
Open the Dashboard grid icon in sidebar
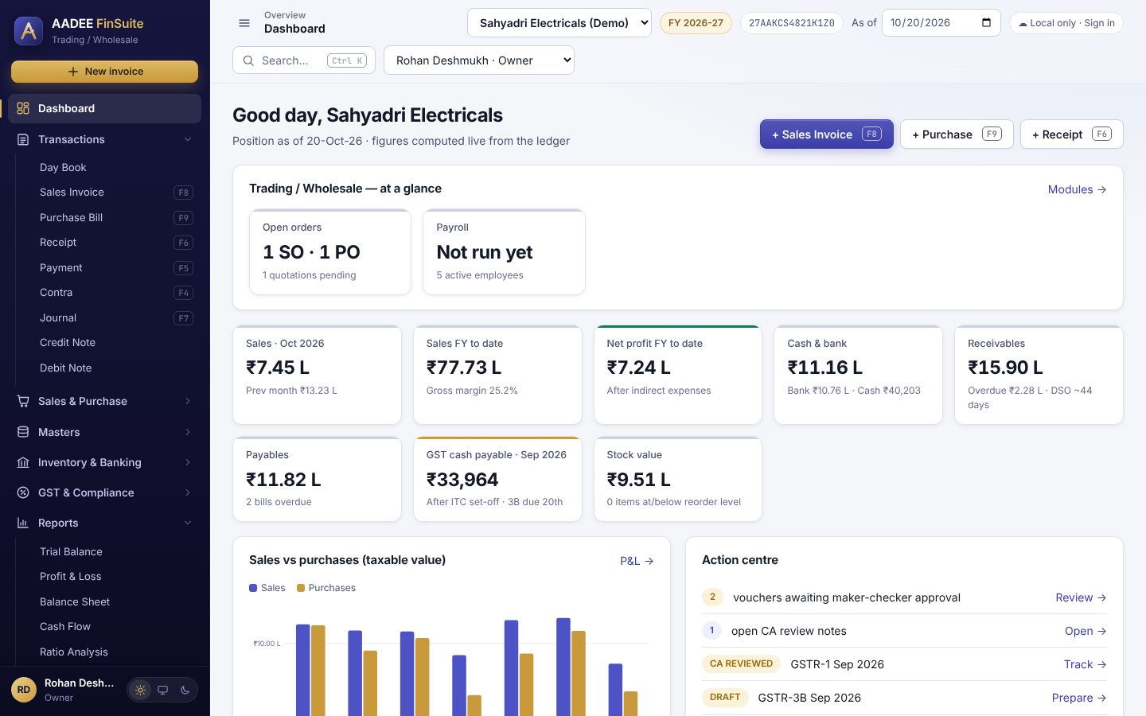click(23, 108)
